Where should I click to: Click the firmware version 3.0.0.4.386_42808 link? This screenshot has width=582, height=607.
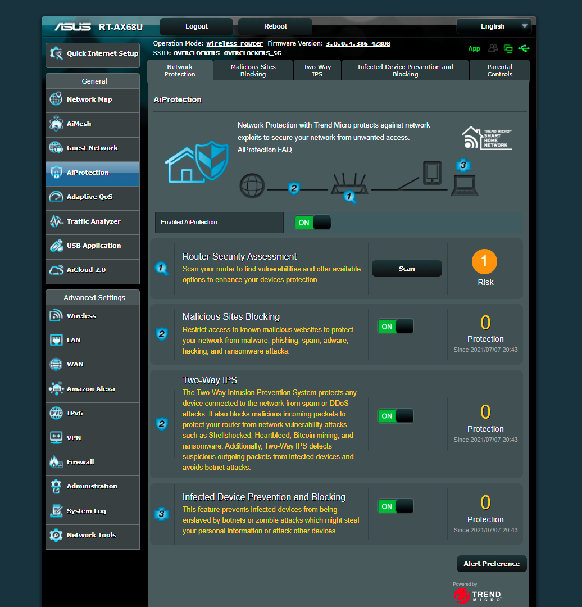click(358, 43)
